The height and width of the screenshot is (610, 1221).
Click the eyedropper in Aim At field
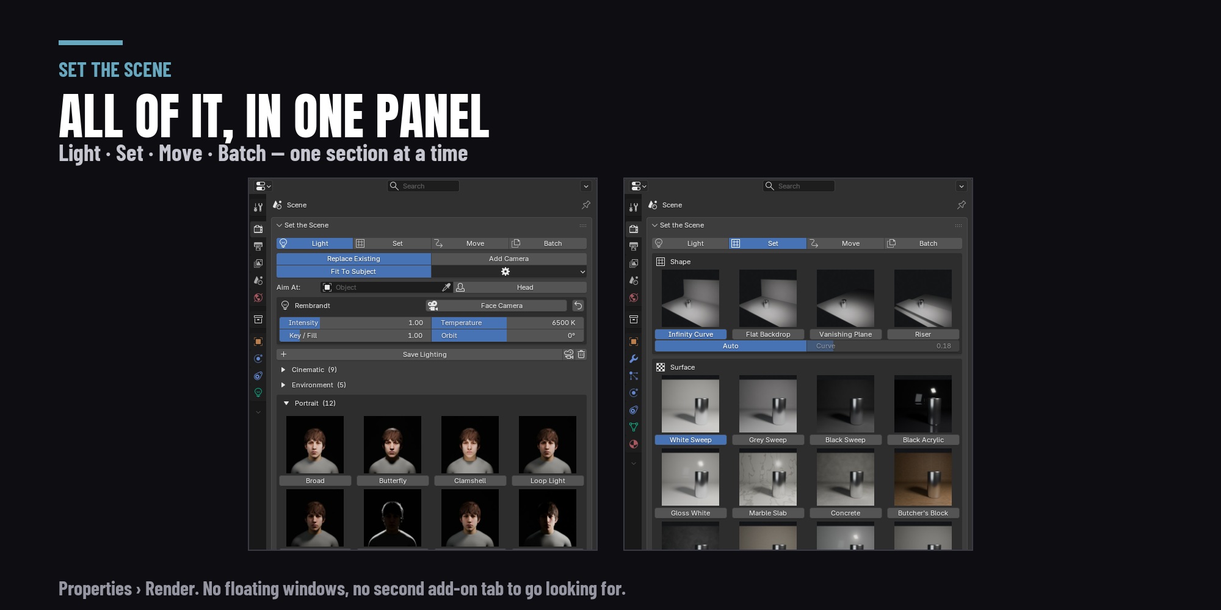(446, 287)
